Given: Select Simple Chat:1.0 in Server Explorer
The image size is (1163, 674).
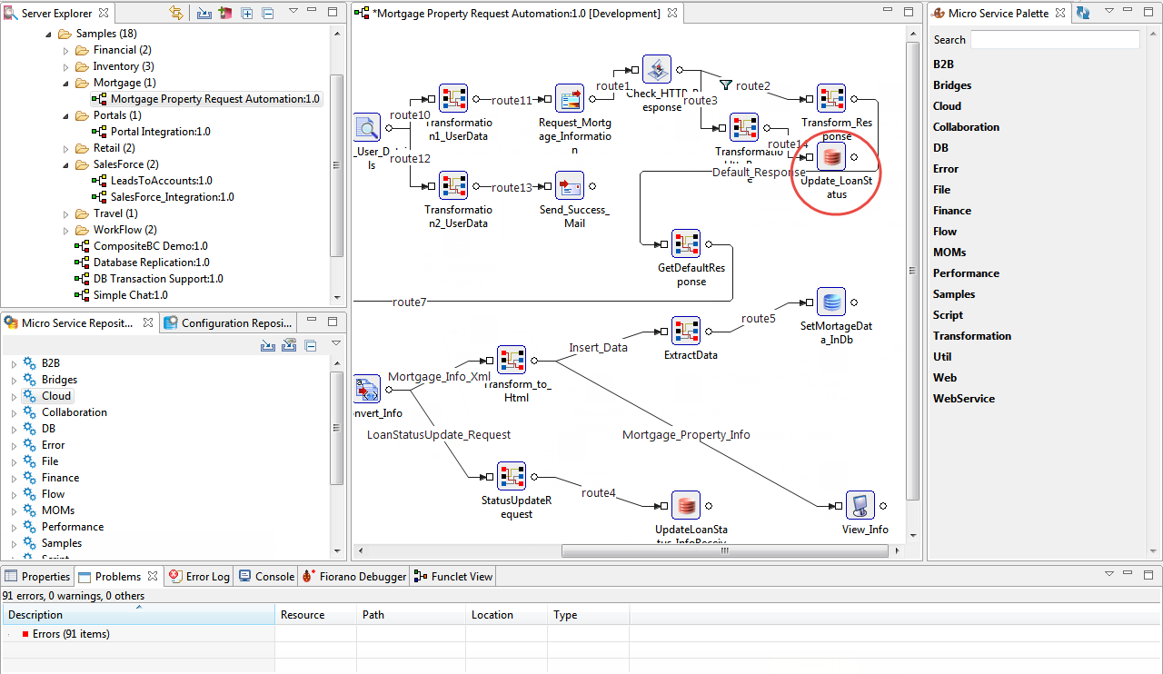Looking at the screenshot, I should (x=130, y=295).
